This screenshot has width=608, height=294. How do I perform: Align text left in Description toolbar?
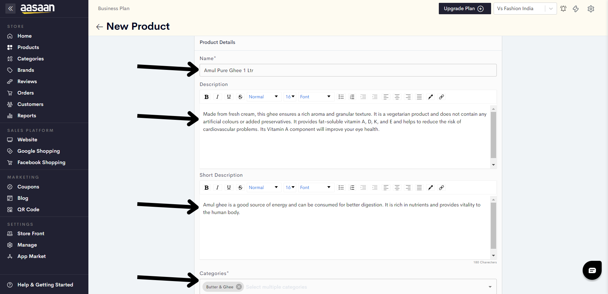[386, 97]
